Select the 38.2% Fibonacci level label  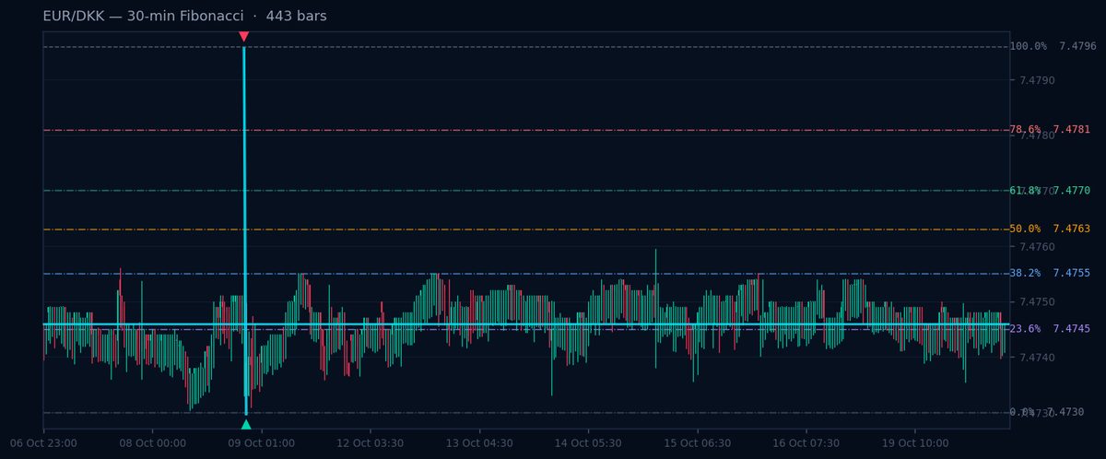click(1025, 274)
